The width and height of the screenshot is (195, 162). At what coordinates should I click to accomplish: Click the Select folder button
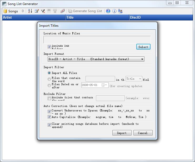pyautogui.click(x=143, y=47)
